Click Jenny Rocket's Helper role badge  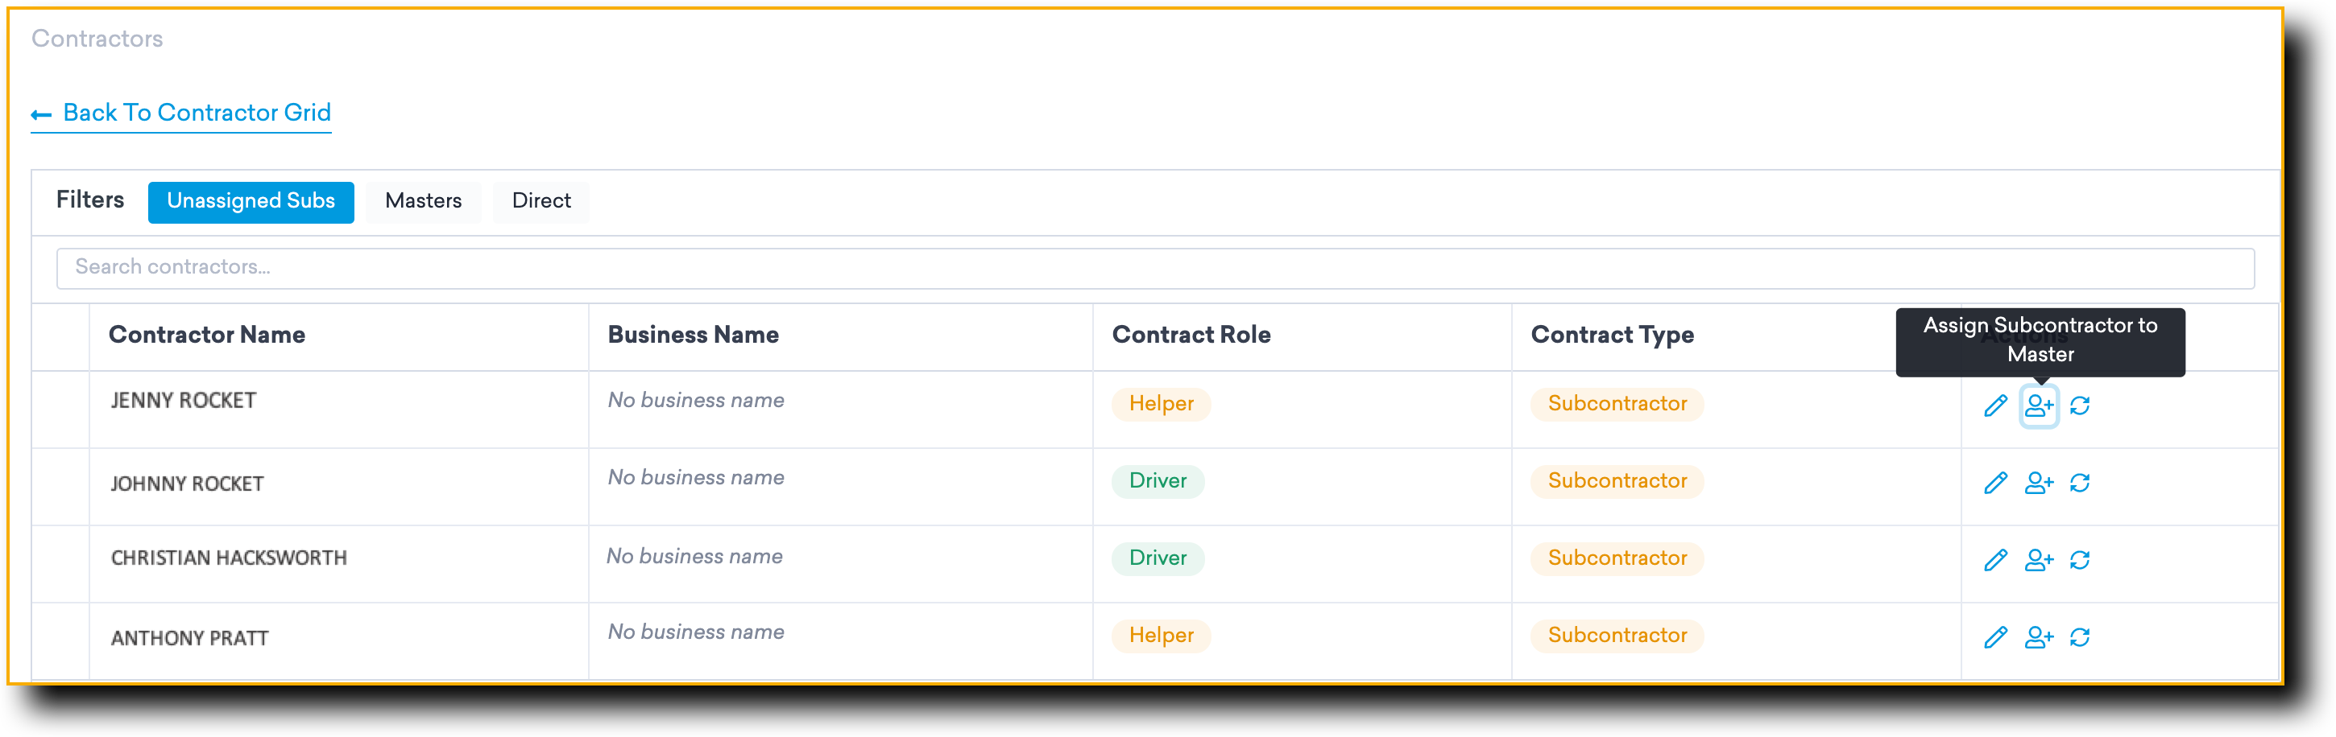1161,404
